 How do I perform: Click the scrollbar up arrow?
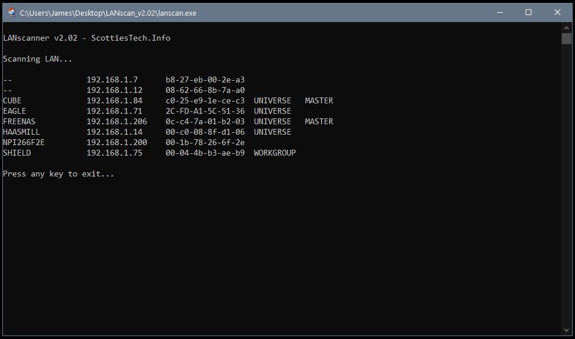point(566,28)
